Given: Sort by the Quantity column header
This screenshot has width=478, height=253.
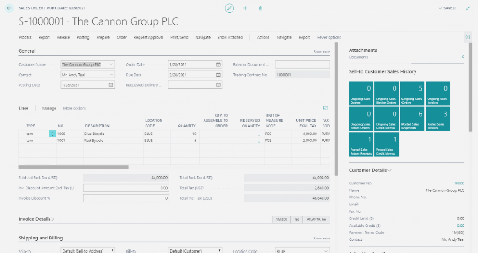Looking at the screenshot, I should pos(187,126).
